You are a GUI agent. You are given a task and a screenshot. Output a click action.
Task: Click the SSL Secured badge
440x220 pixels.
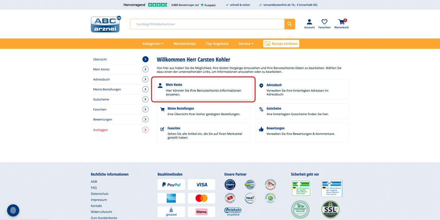(330, 209)
